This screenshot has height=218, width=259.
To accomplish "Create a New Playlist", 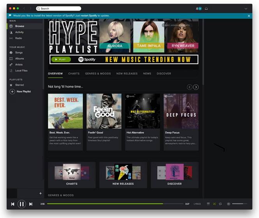I will coord(21,92).
